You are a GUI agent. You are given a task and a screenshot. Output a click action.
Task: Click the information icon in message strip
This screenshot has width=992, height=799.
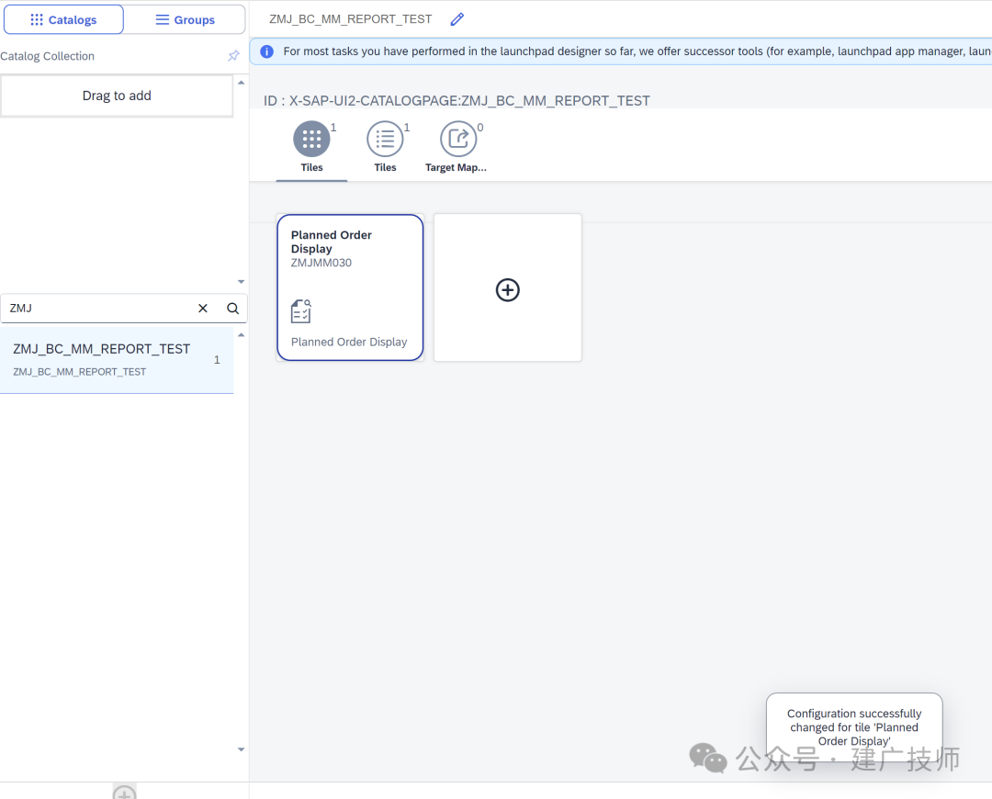pyautogui.click(x=267, y=51)
